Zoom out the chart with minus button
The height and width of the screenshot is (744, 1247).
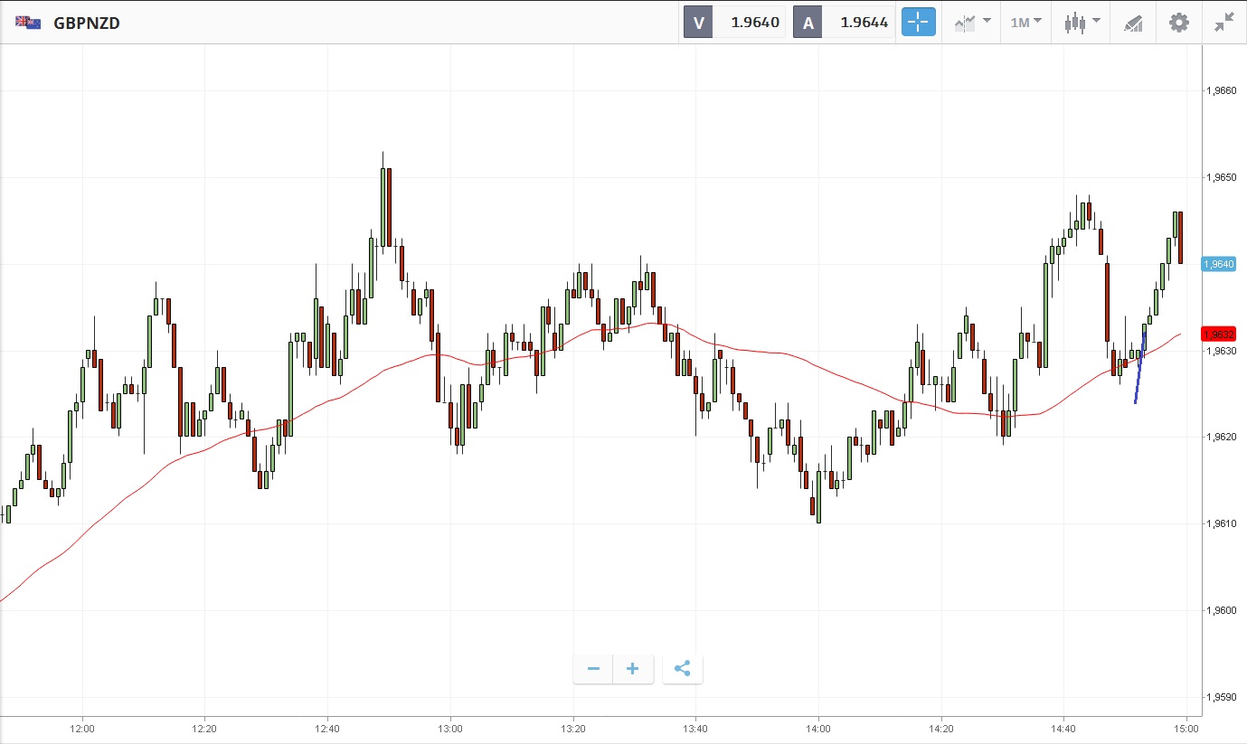[x=593, y=669]
